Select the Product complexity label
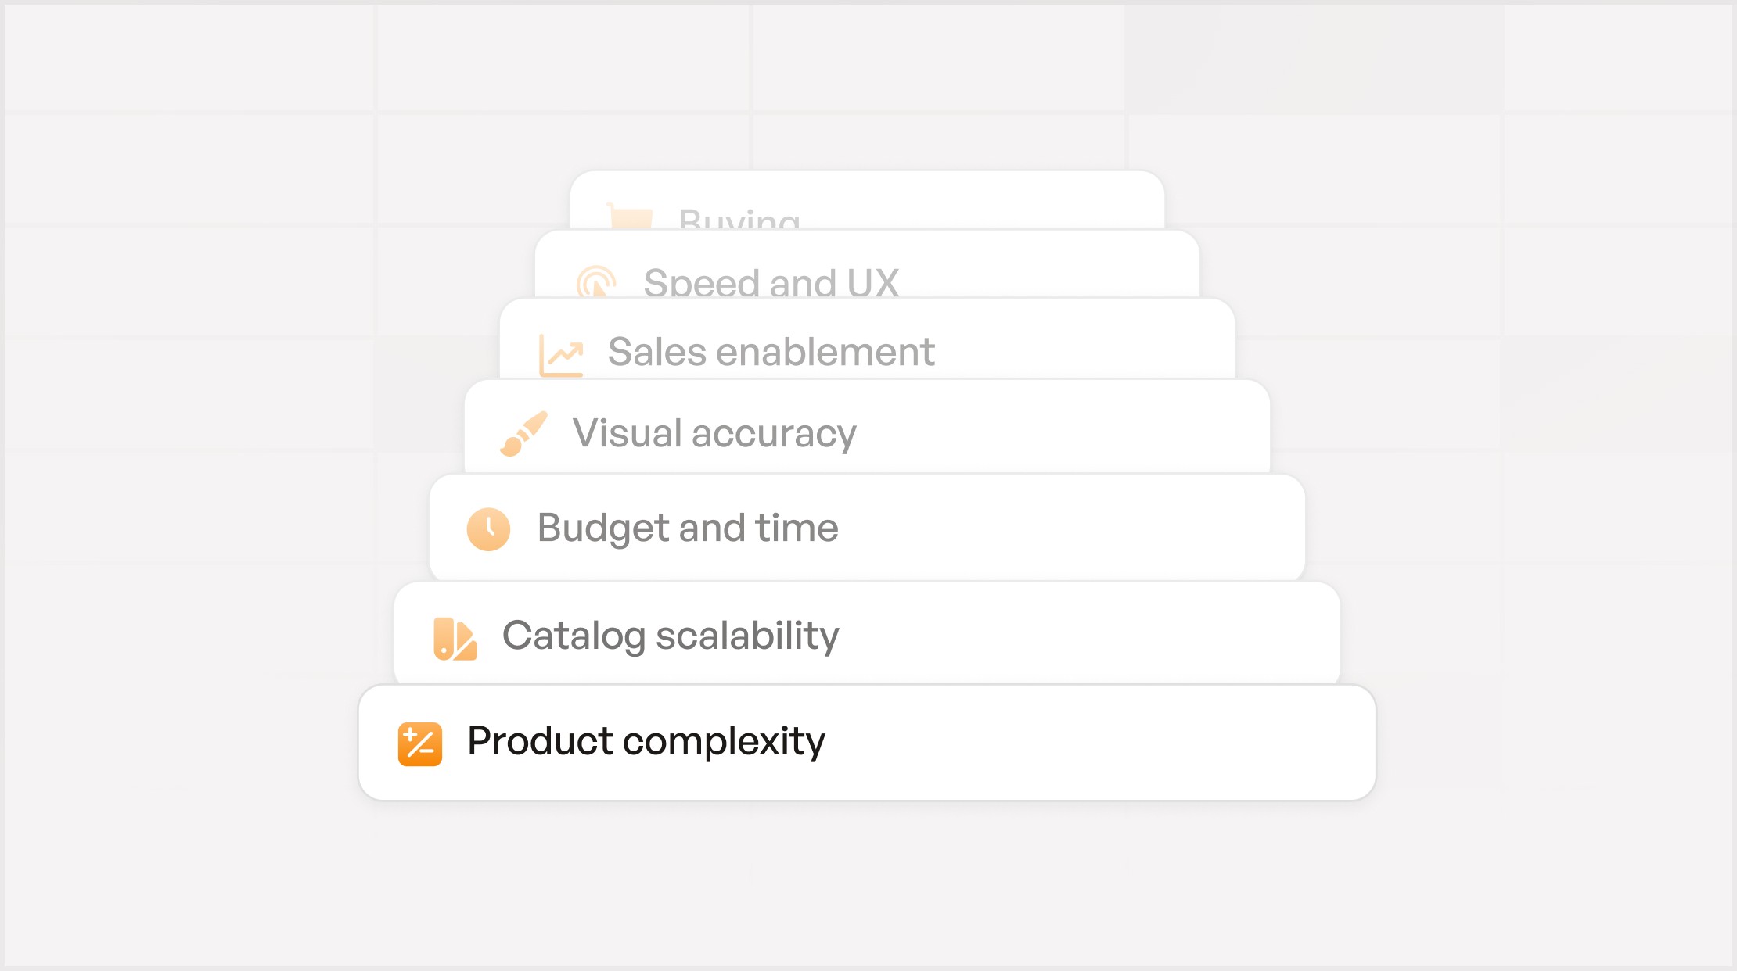The height and width of the screenshot is (971, 1737). point(646,741)
